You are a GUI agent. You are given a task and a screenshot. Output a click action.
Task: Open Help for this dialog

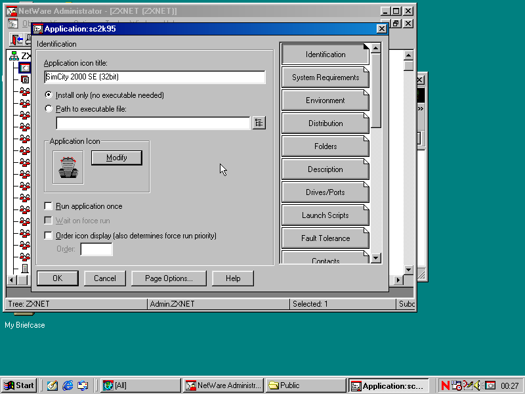point(233,278)
